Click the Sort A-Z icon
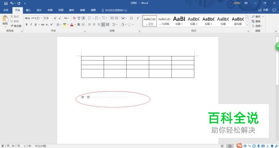Image resolution: width=279 pixels, height=148 pixels. 131,18
